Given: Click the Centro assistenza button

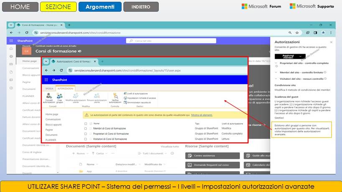Looking at the screenshot, I should point(212,156).
